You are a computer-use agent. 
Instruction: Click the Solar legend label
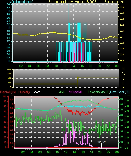(x=36, y=92)
